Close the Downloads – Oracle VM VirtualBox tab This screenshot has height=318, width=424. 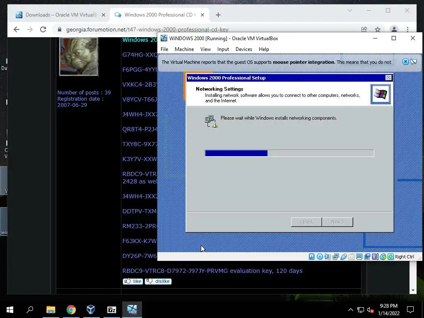pyautogui.click(x=103, y=15)
